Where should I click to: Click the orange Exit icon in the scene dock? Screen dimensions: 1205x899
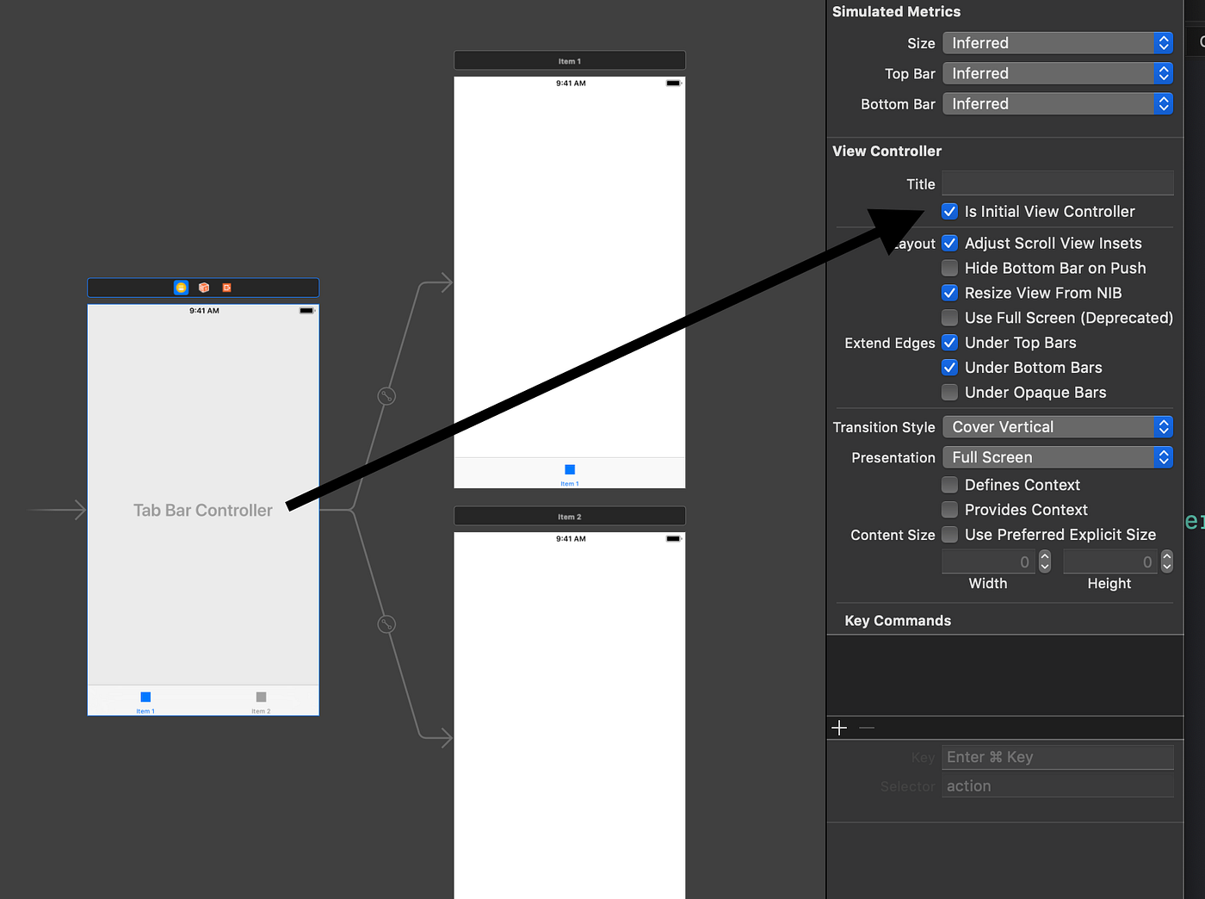click(x=226, y=287)
